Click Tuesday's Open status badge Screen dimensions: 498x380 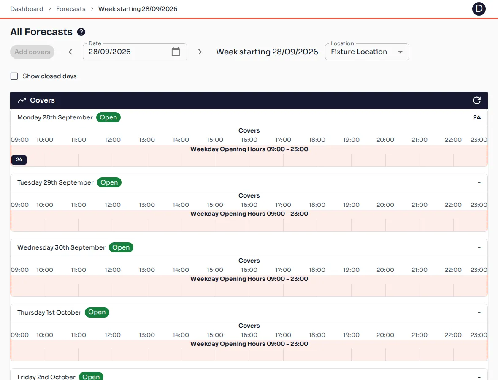tap(109, 182)
